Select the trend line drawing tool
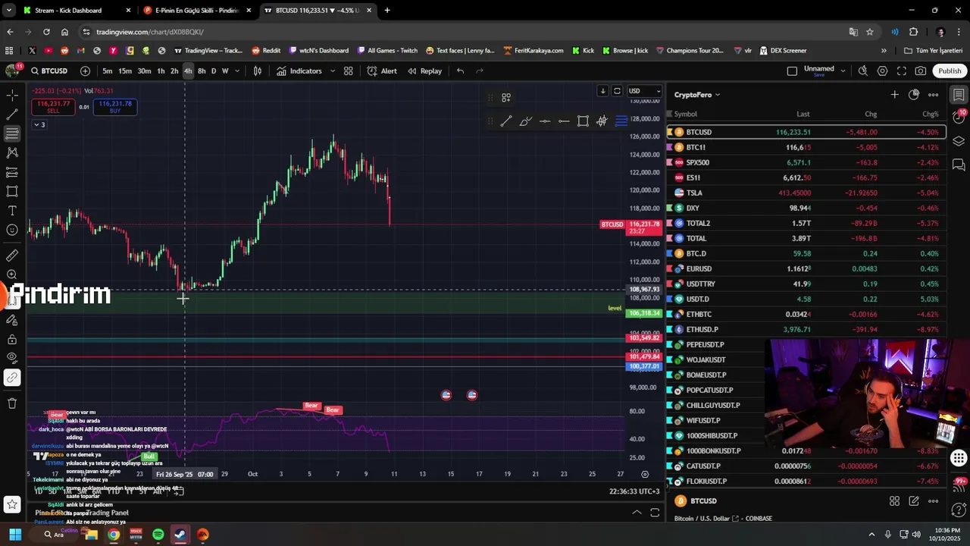The height and width of the screenshot is (546, 970). pos(12,115)
